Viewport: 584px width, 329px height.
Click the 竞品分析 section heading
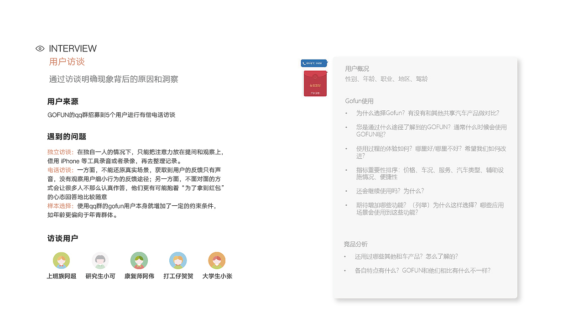(355, 244)
